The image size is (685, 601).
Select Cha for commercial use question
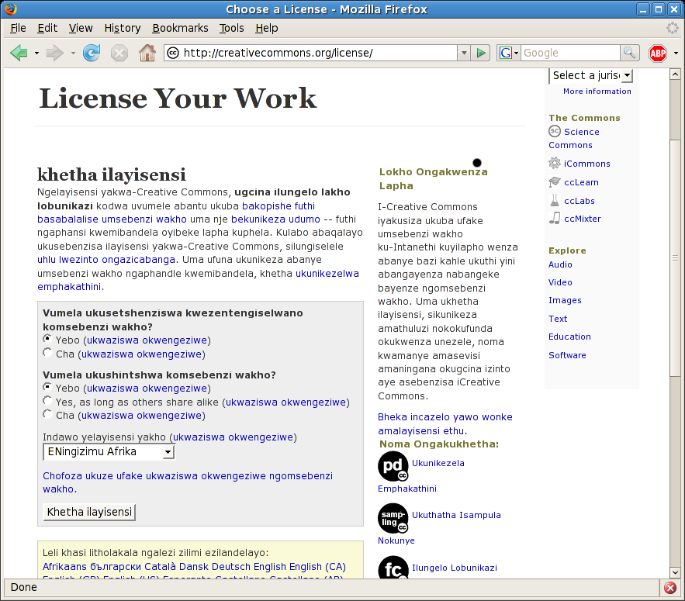[x=47, y=353]
